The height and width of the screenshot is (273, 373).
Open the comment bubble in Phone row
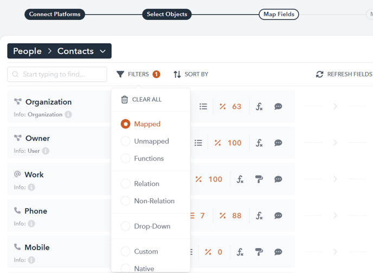point(278,216)
